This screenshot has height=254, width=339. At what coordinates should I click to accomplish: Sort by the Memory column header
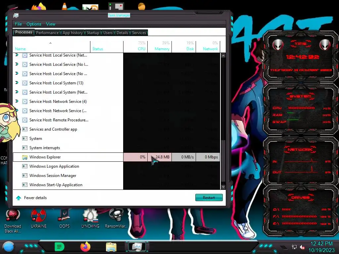point(160,46)
